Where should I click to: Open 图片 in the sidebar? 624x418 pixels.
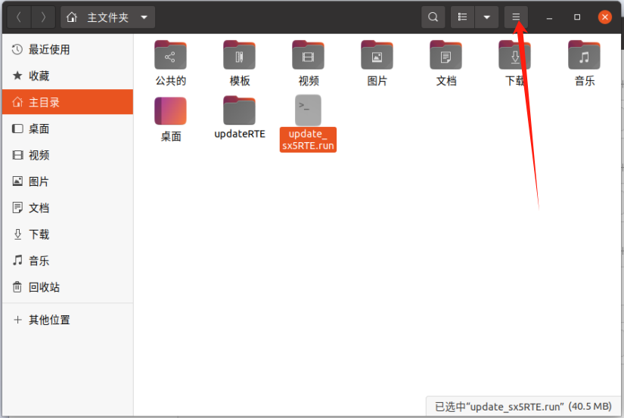(x=67, y=181)
